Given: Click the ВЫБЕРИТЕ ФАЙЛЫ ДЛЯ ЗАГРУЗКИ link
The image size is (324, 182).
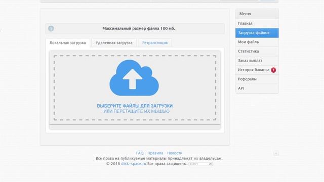Looking at the screenshot, I should tap(135, 106).
